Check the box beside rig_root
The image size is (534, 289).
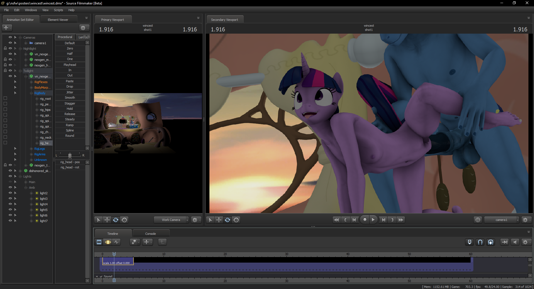coord(5,98)
